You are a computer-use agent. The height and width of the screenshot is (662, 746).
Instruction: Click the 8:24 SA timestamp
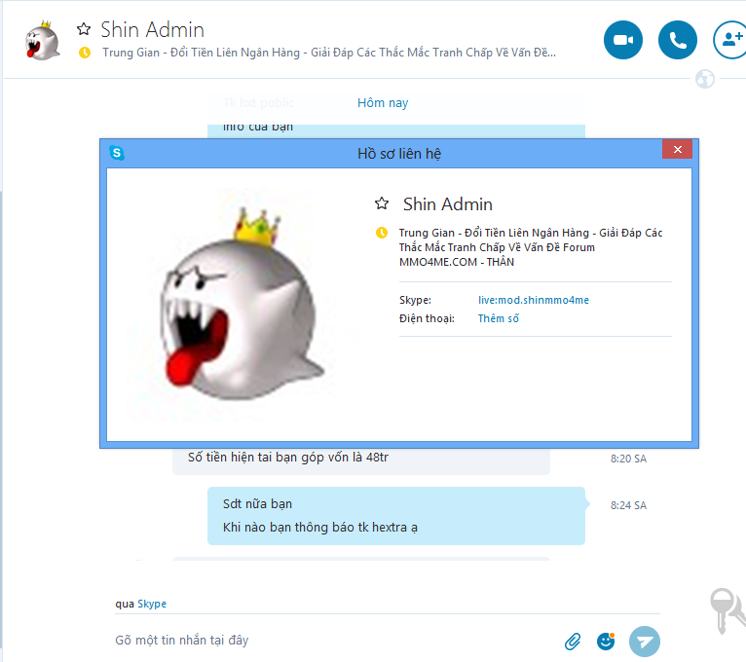(x=628, y=505)
